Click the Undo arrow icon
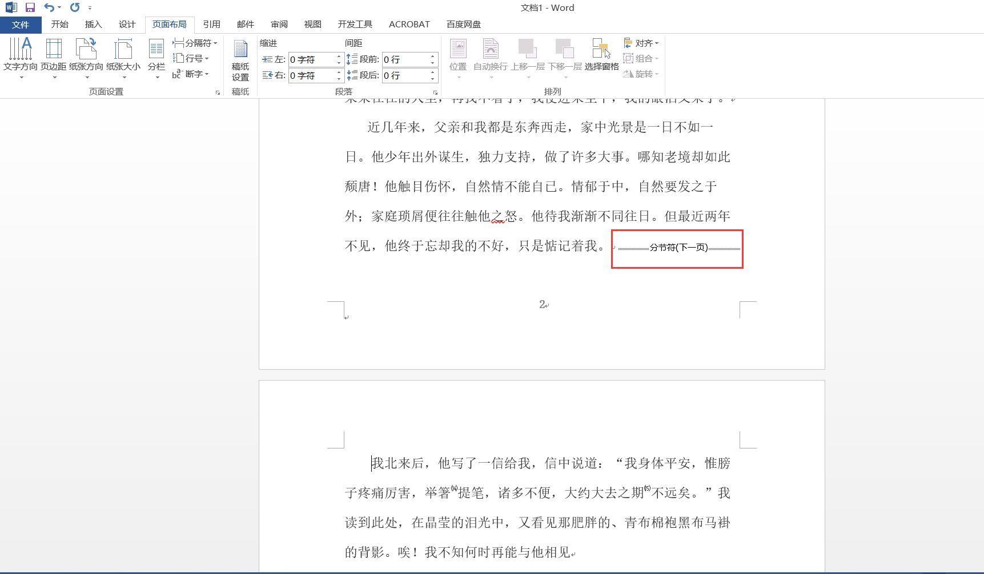Screen dimensions: 984x574 coord(49,7)
